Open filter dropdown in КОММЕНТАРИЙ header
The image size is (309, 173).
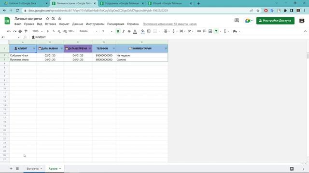pos(166,49)
